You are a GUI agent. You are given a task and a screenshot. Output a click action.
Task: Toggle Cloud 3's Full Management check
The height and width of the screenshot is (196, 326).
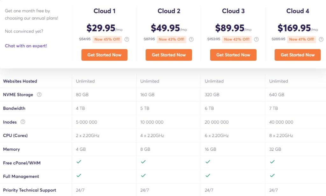point(208,176)
